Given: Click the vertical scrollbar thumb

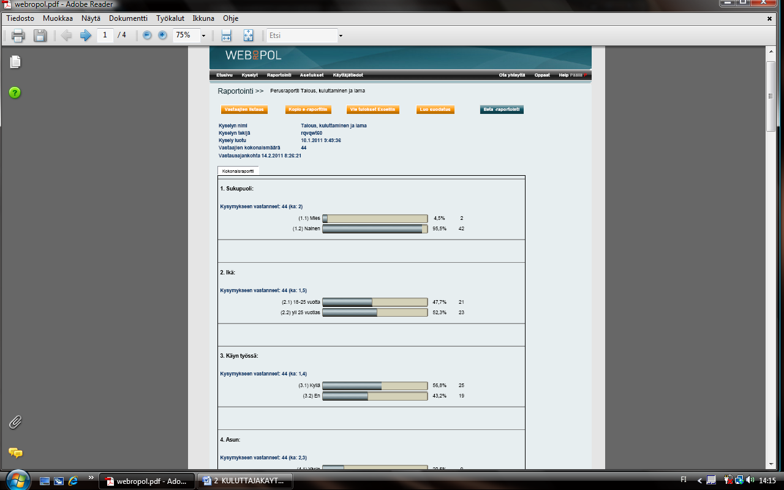Looking at the screenshot, I should click(x=771, y=97).
